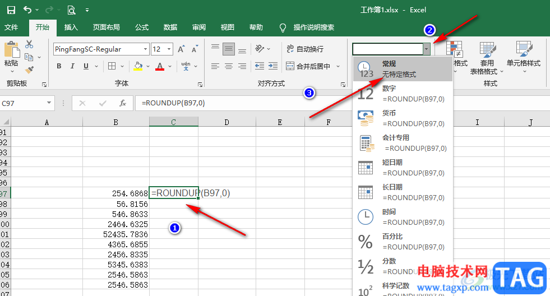
Task: Click the 单元格样式 cell styles icon
Action: [x=524, y=49]
